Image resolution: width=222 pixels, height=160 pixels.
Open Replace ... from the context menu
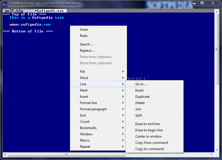point(99,50)
